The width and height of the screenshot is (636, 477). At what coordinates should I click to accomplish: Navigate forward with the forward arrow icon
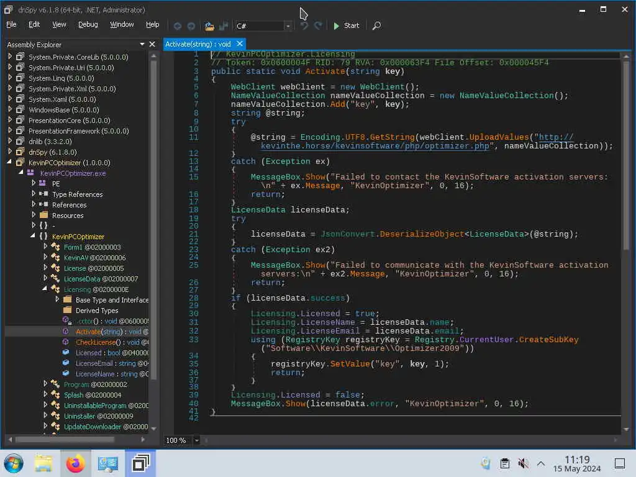(191, 26)
